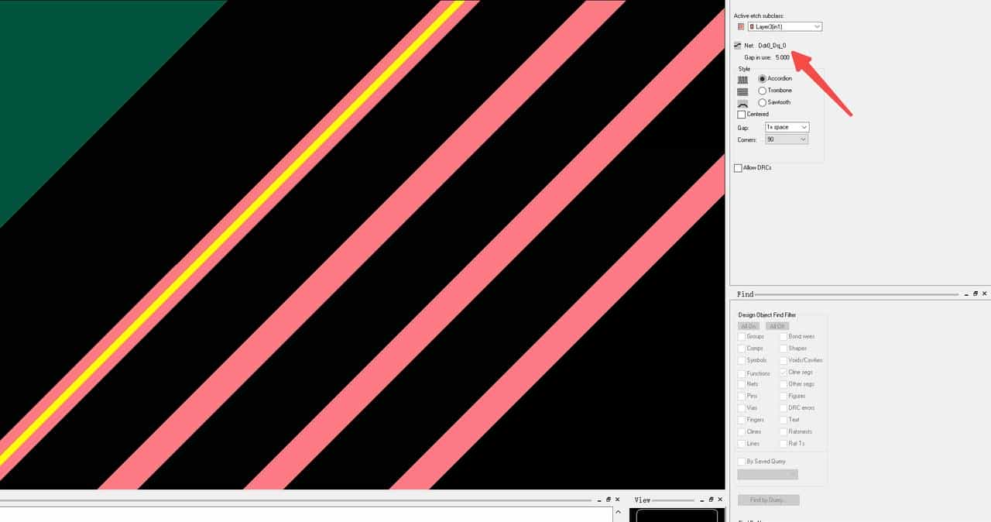Image resolution: width=991 pixels, height=522 pixels.
Task: Close the command window panel
Action: tap(617, 500)
